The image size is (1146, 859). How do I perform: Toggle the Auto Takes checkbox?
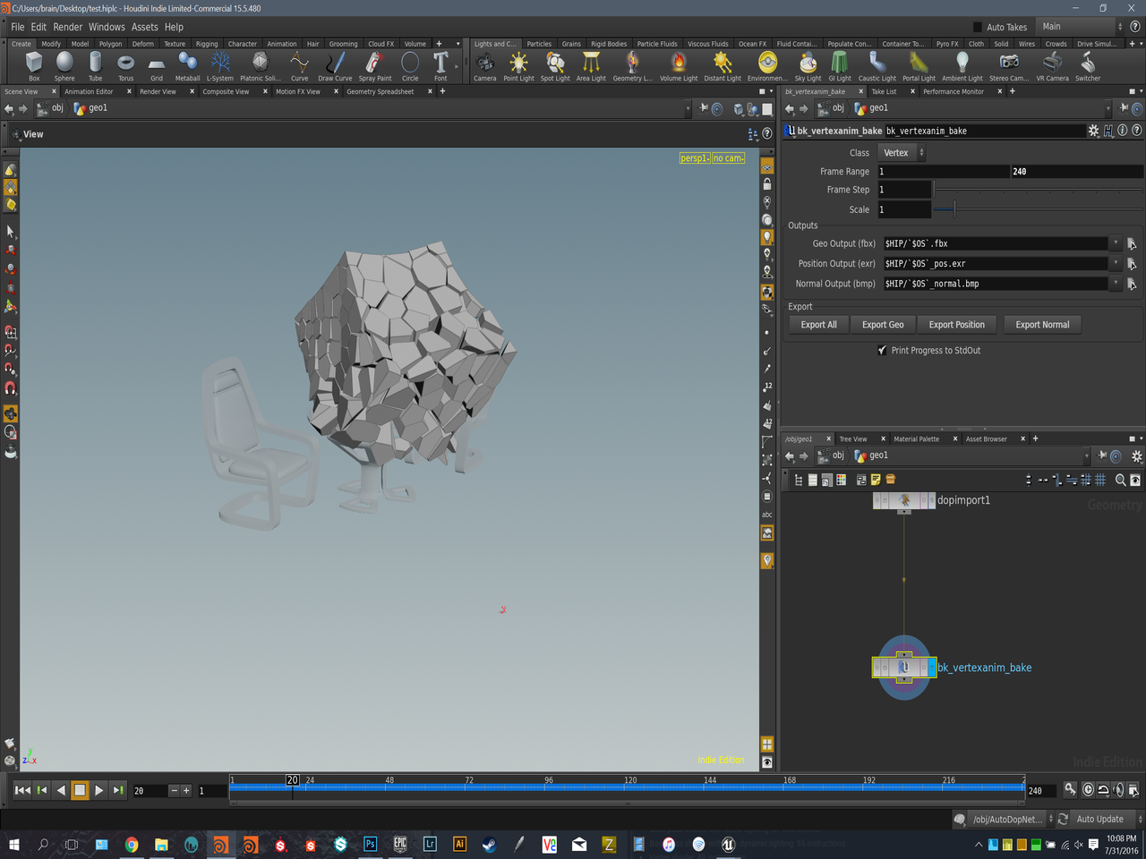(x=978, y=27)
